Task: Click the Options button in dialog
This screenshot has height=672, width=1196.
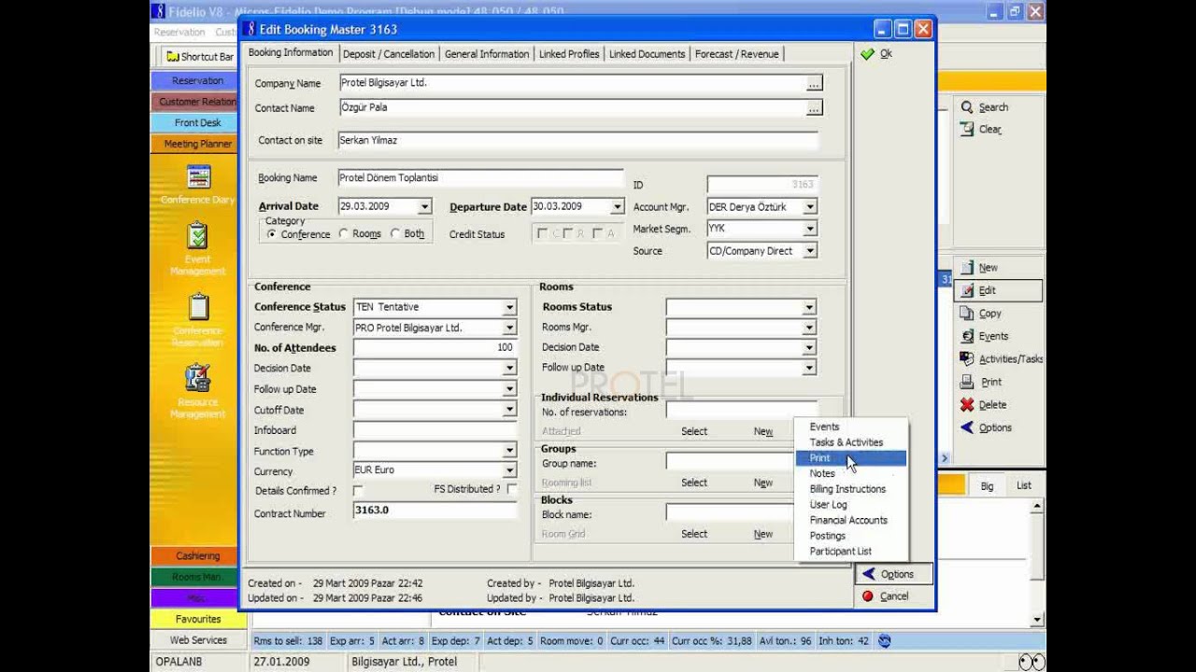Action: [894, 574]
